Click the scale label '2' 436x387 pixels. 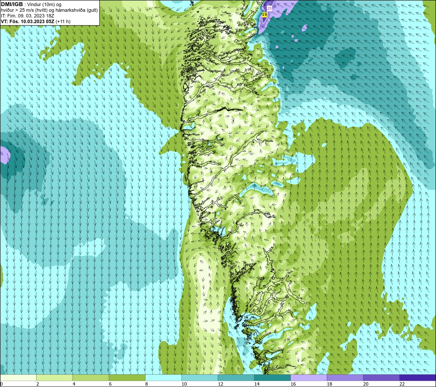[x=37, y=384]
